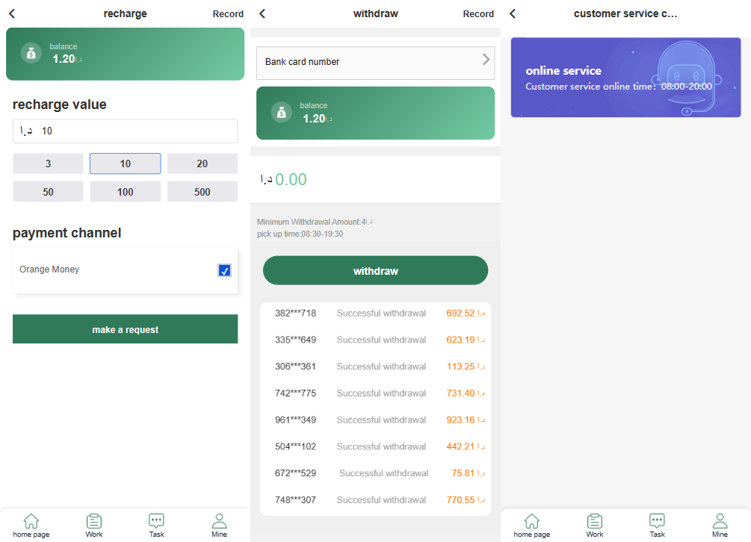Open Record in withdraw header

click(478, 14)
